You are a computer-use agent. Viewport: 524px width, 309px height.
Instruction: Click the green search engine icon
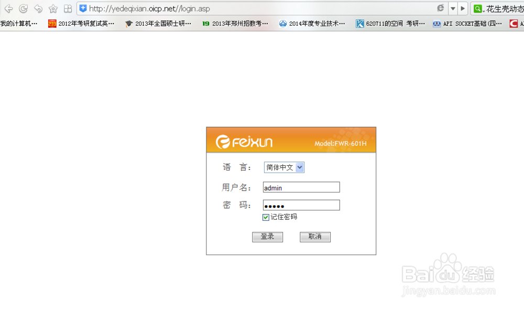click(478, 9)
